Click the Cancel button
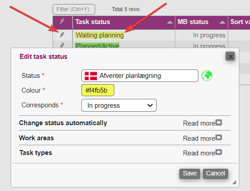Viewport: 250px width, 191px height. [215, 174]
